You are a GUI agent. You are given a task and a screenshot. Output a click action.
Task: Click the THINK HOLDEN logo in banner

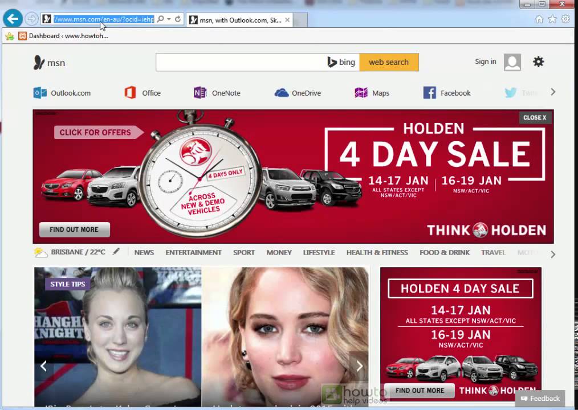tap(486, 230)
